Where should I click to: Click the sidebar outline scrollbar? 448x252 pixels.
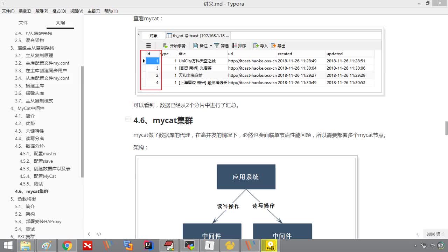[82, 122]
